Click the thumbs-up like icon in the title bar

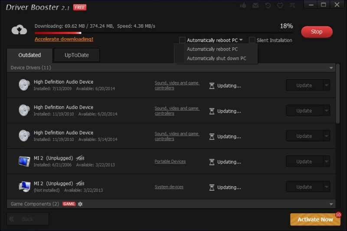point(243,5)
